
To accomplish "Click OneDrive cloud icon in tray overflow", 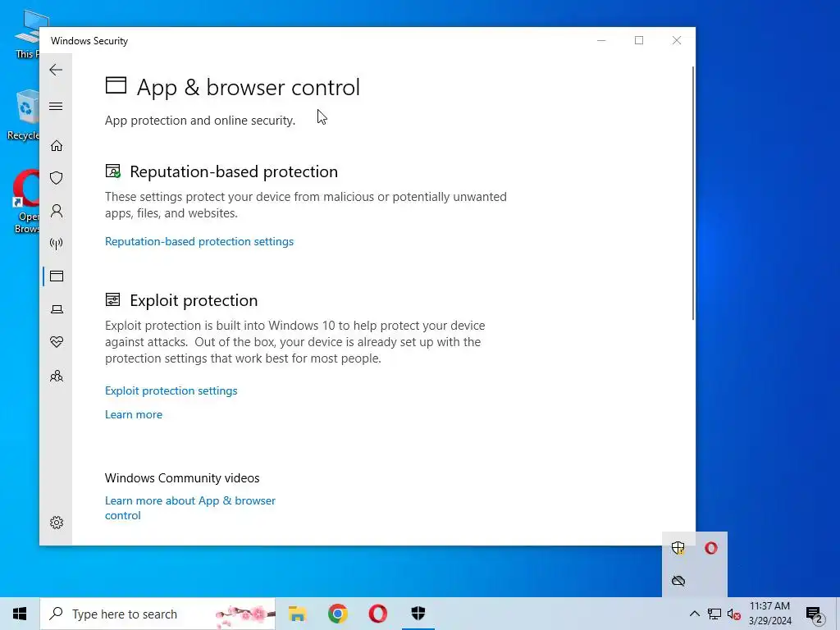I will pyautogui.click(x=678, y=581).
